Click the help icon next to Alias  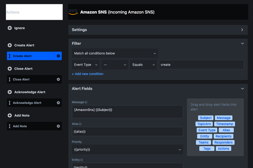pyautogui.click(x=80, y=124)
